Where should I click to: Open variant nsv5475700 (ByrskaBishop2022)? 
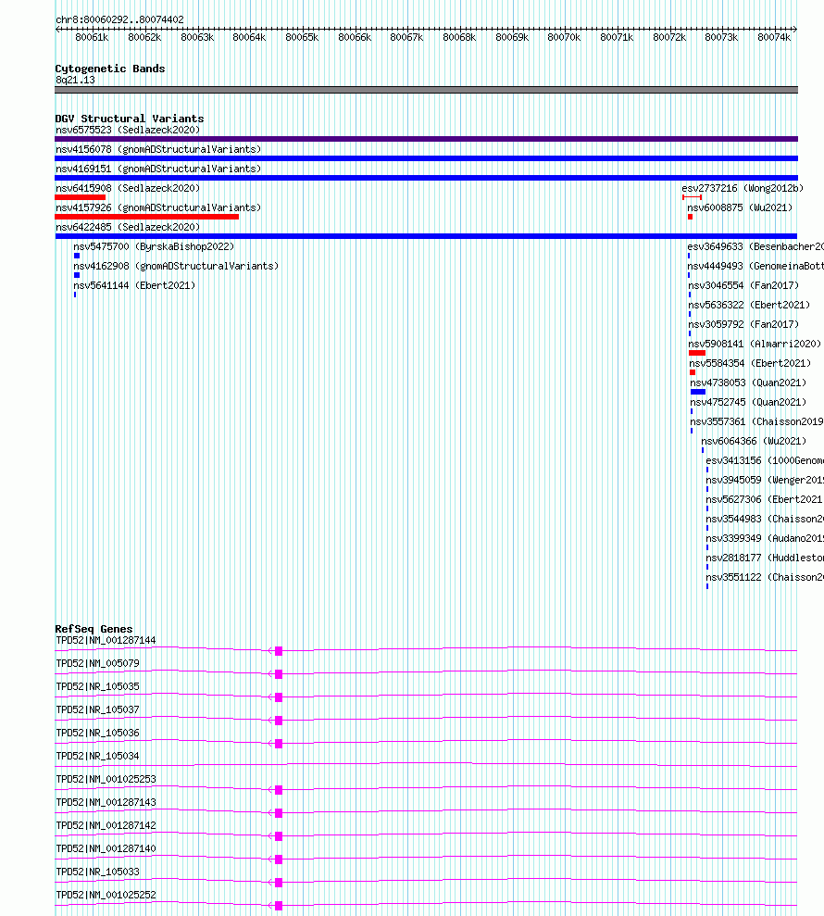154,246
